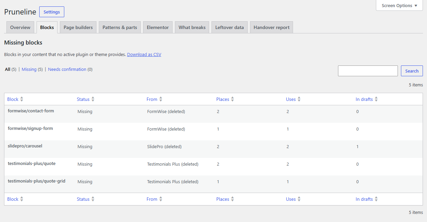Show the Leftover data tab

[x=230, y=27]
